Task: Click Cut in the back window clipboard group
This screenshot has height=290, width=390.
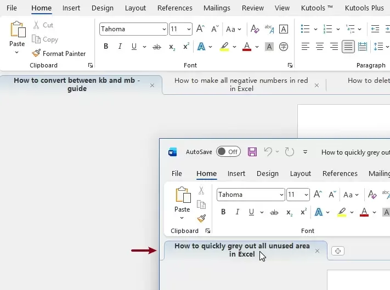Action: click(x=43, y=25)
